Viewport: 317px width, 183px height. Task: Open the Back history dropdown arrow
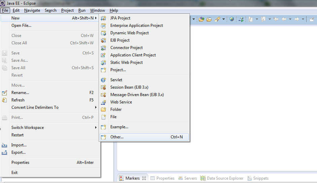coord(290,19)
